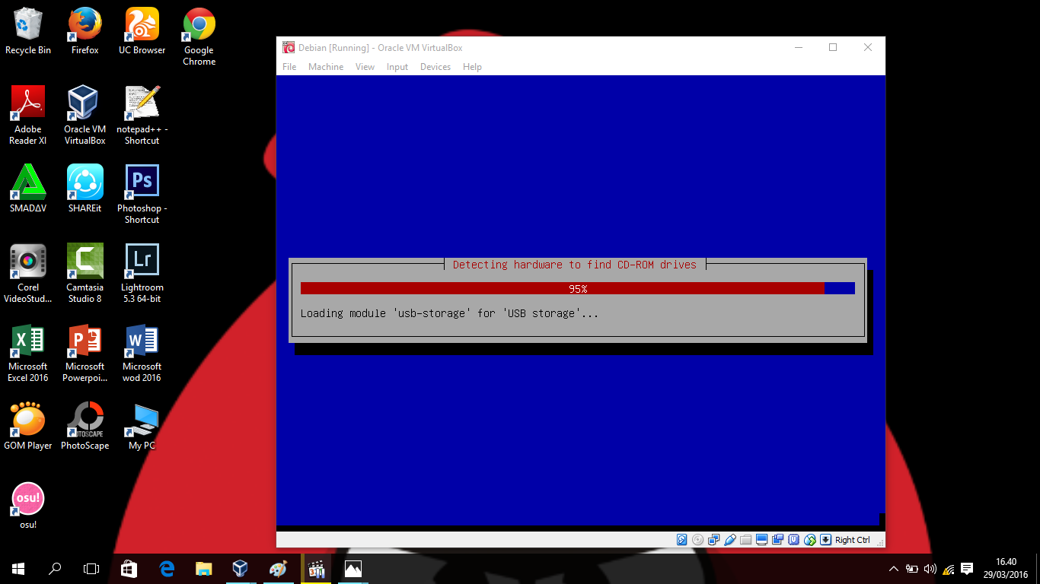Image resolution: width=1040 pixels, height=584 pixels.
Task: Minimize the Debian VirtualBox window
Action: click(x=799, y=47)
